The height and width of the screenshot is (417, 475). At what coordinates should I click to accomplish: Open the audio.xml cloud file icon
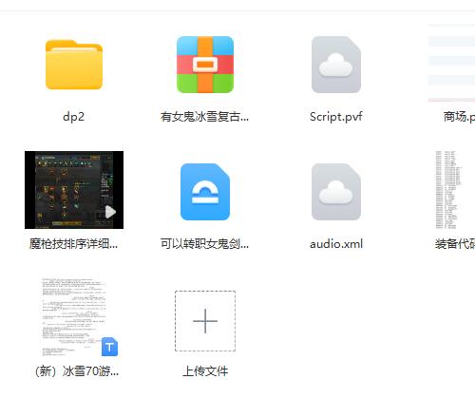click(336, 192)
